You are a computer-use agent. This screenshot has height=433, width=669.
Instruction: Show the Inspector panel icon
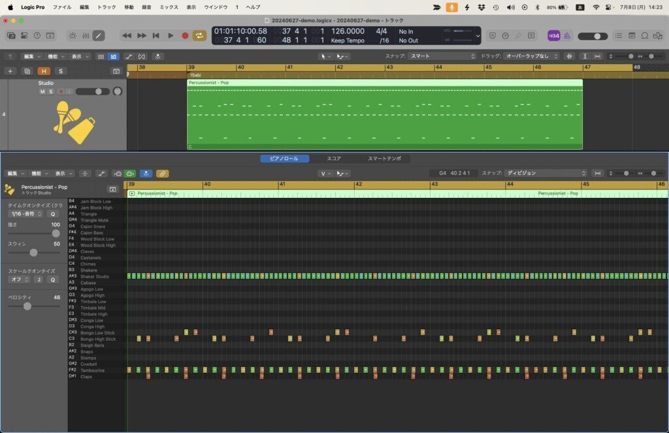tap(24, 36)
